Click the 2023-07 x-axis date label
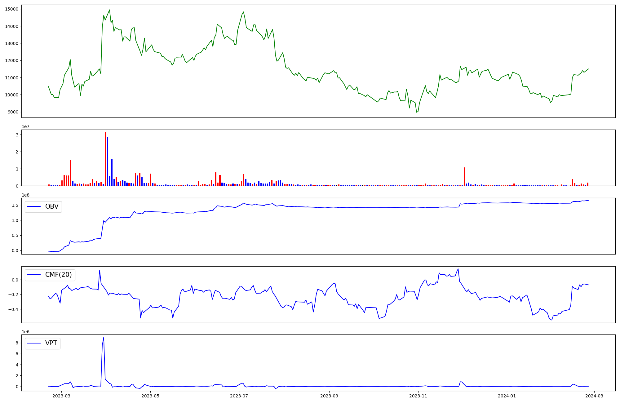 coord(239,396)
